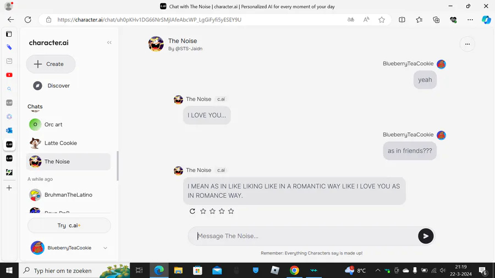The image size is (495, 278).
Task: Activate the Read aloud icon
Action: [366, 20]
